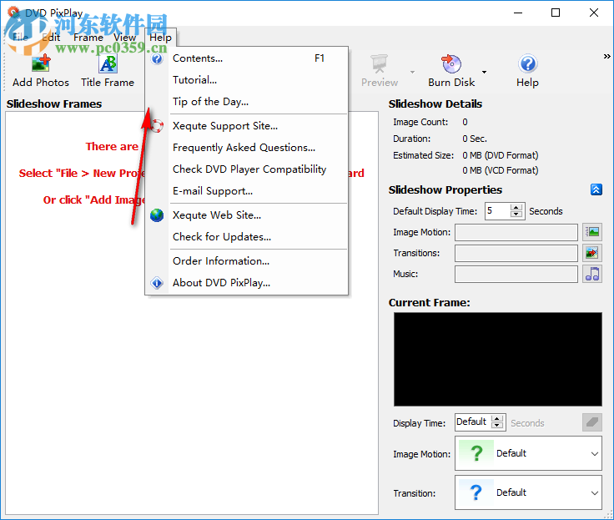Open Xequte Support Site...
This screenshot has width=614, height=520.
click(x=246, y=126)
